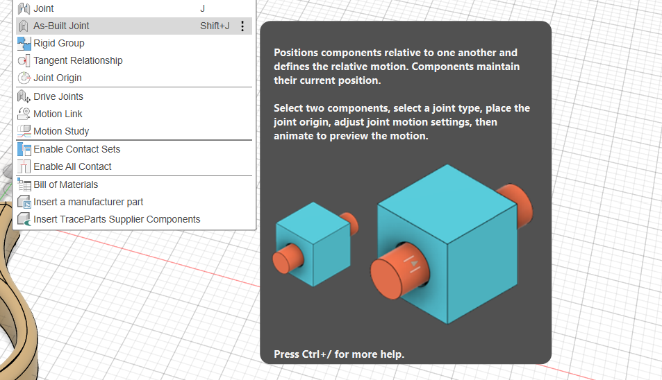Click the 'Press Ctrl+/ for more help' text

[339, 354]
